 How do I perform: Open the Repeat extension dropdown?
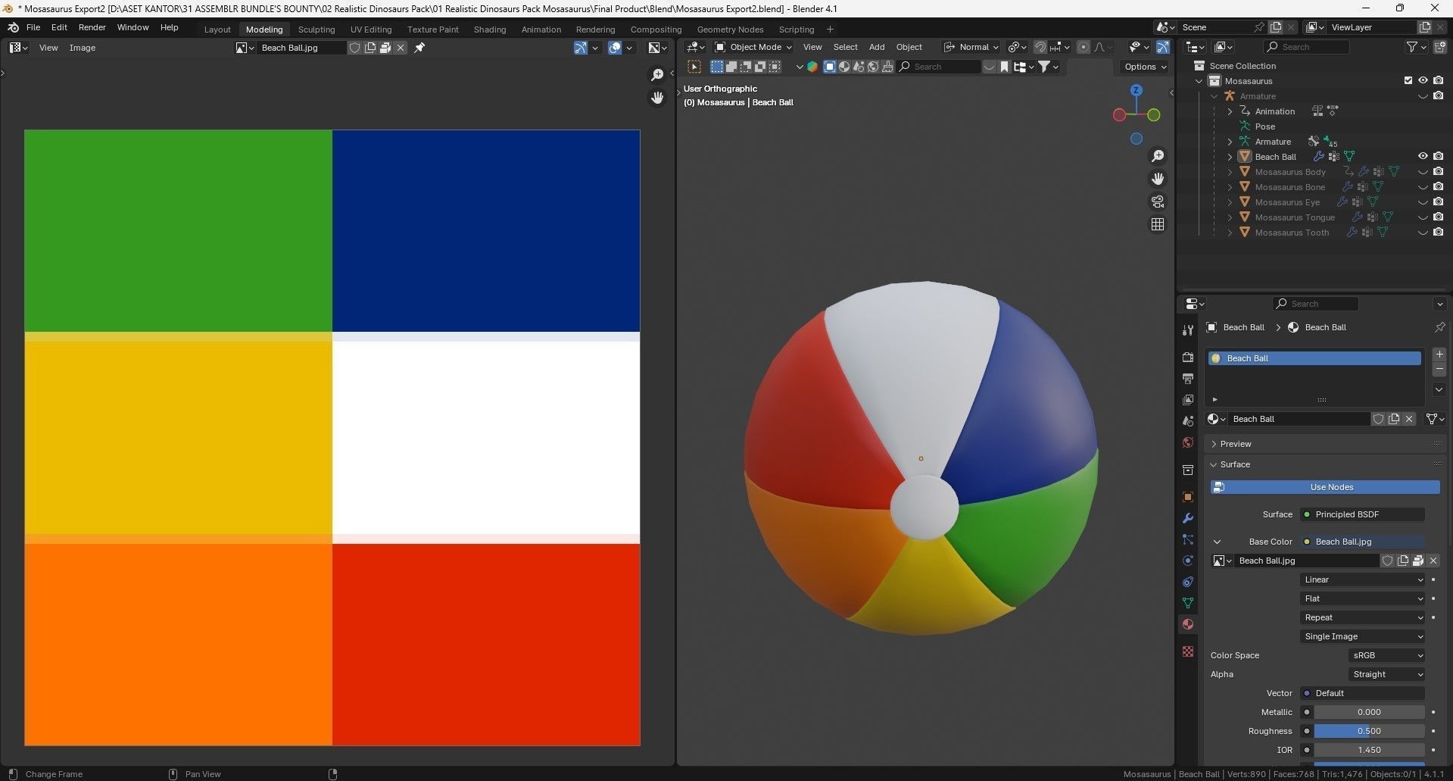pos(1362,617)
